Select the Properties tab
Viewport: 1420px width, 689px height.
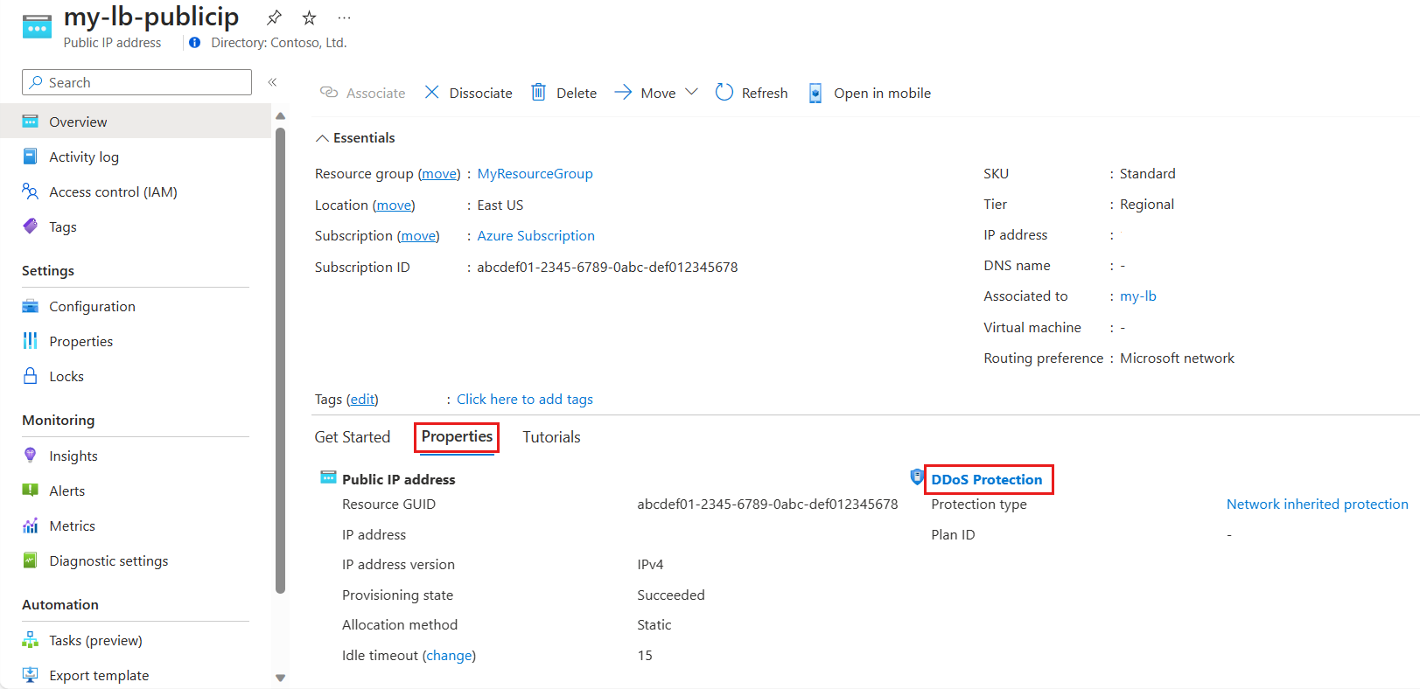pos(457,436)
